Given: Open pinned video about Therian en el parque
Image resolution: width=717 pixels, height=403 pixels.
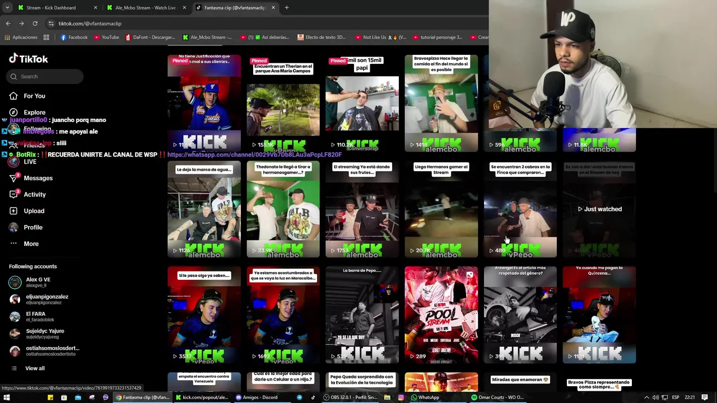Looking at the screenshot, I should [283, 104].
